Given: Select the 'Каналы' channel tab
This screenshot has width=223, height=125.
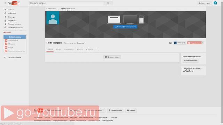Looking at the screenshot, I should tap(80, 50).
